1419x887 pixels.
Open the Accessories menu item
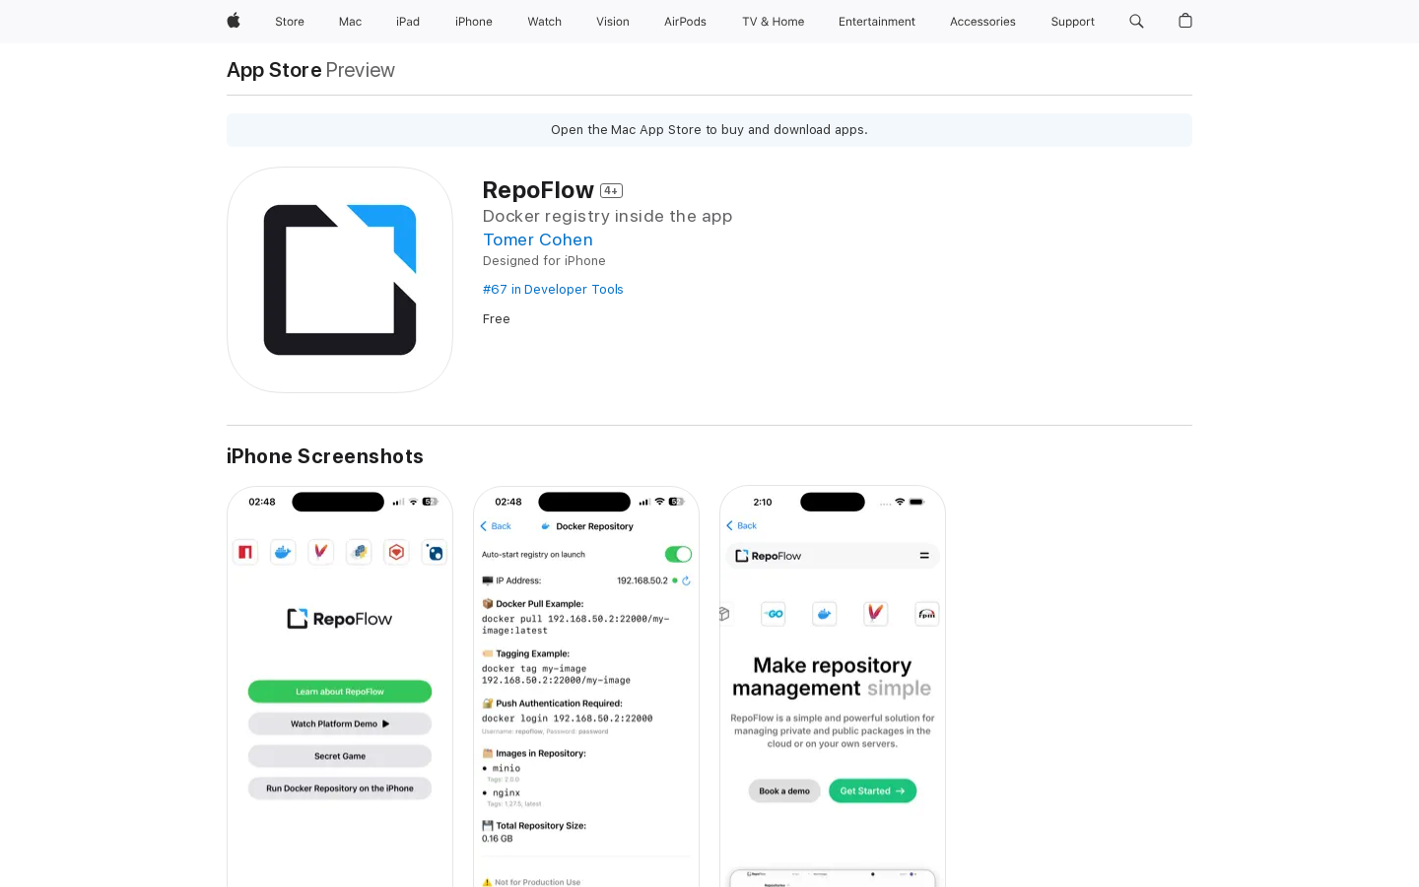coord(982,22)
